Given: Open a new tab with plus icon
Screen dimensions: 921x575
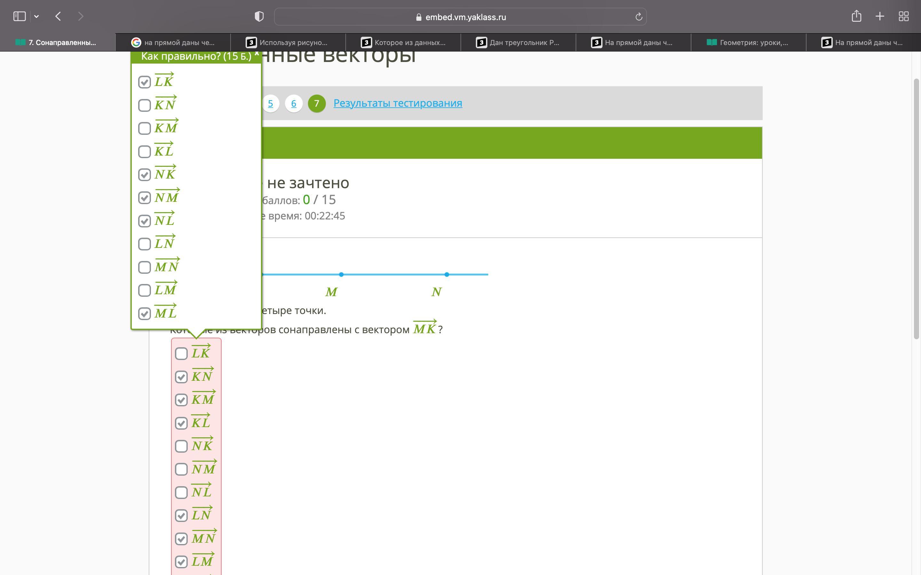Looking at the screenshot, I should point(880,16).
